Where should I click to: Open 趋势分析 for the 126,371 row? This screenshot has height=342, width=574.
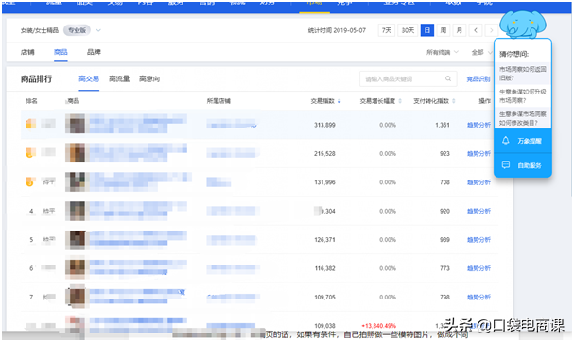478,240
